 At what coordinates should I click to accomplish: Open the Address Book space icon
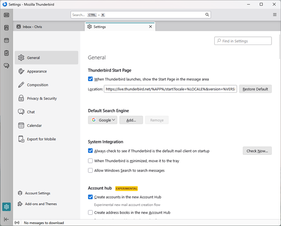pos(6,27)
